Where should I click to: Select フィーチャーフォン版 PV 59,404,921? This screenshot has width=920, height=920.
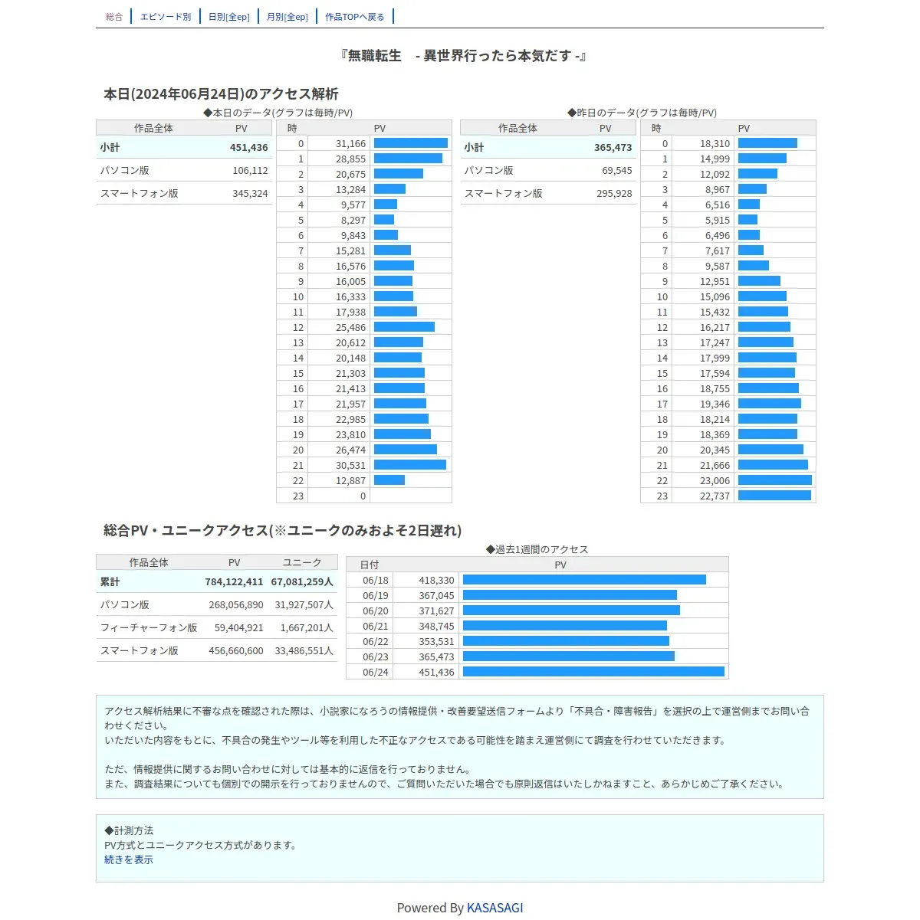coord(239,627)
